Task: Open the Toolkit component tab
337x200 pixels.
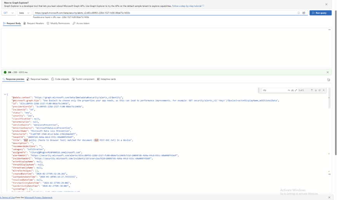Action: click(83, 79)
